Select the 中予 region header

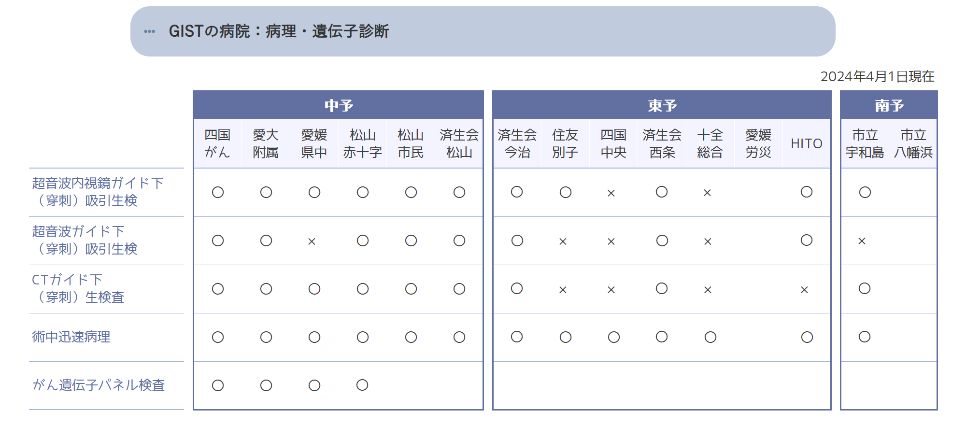click(x=338, y=105)
